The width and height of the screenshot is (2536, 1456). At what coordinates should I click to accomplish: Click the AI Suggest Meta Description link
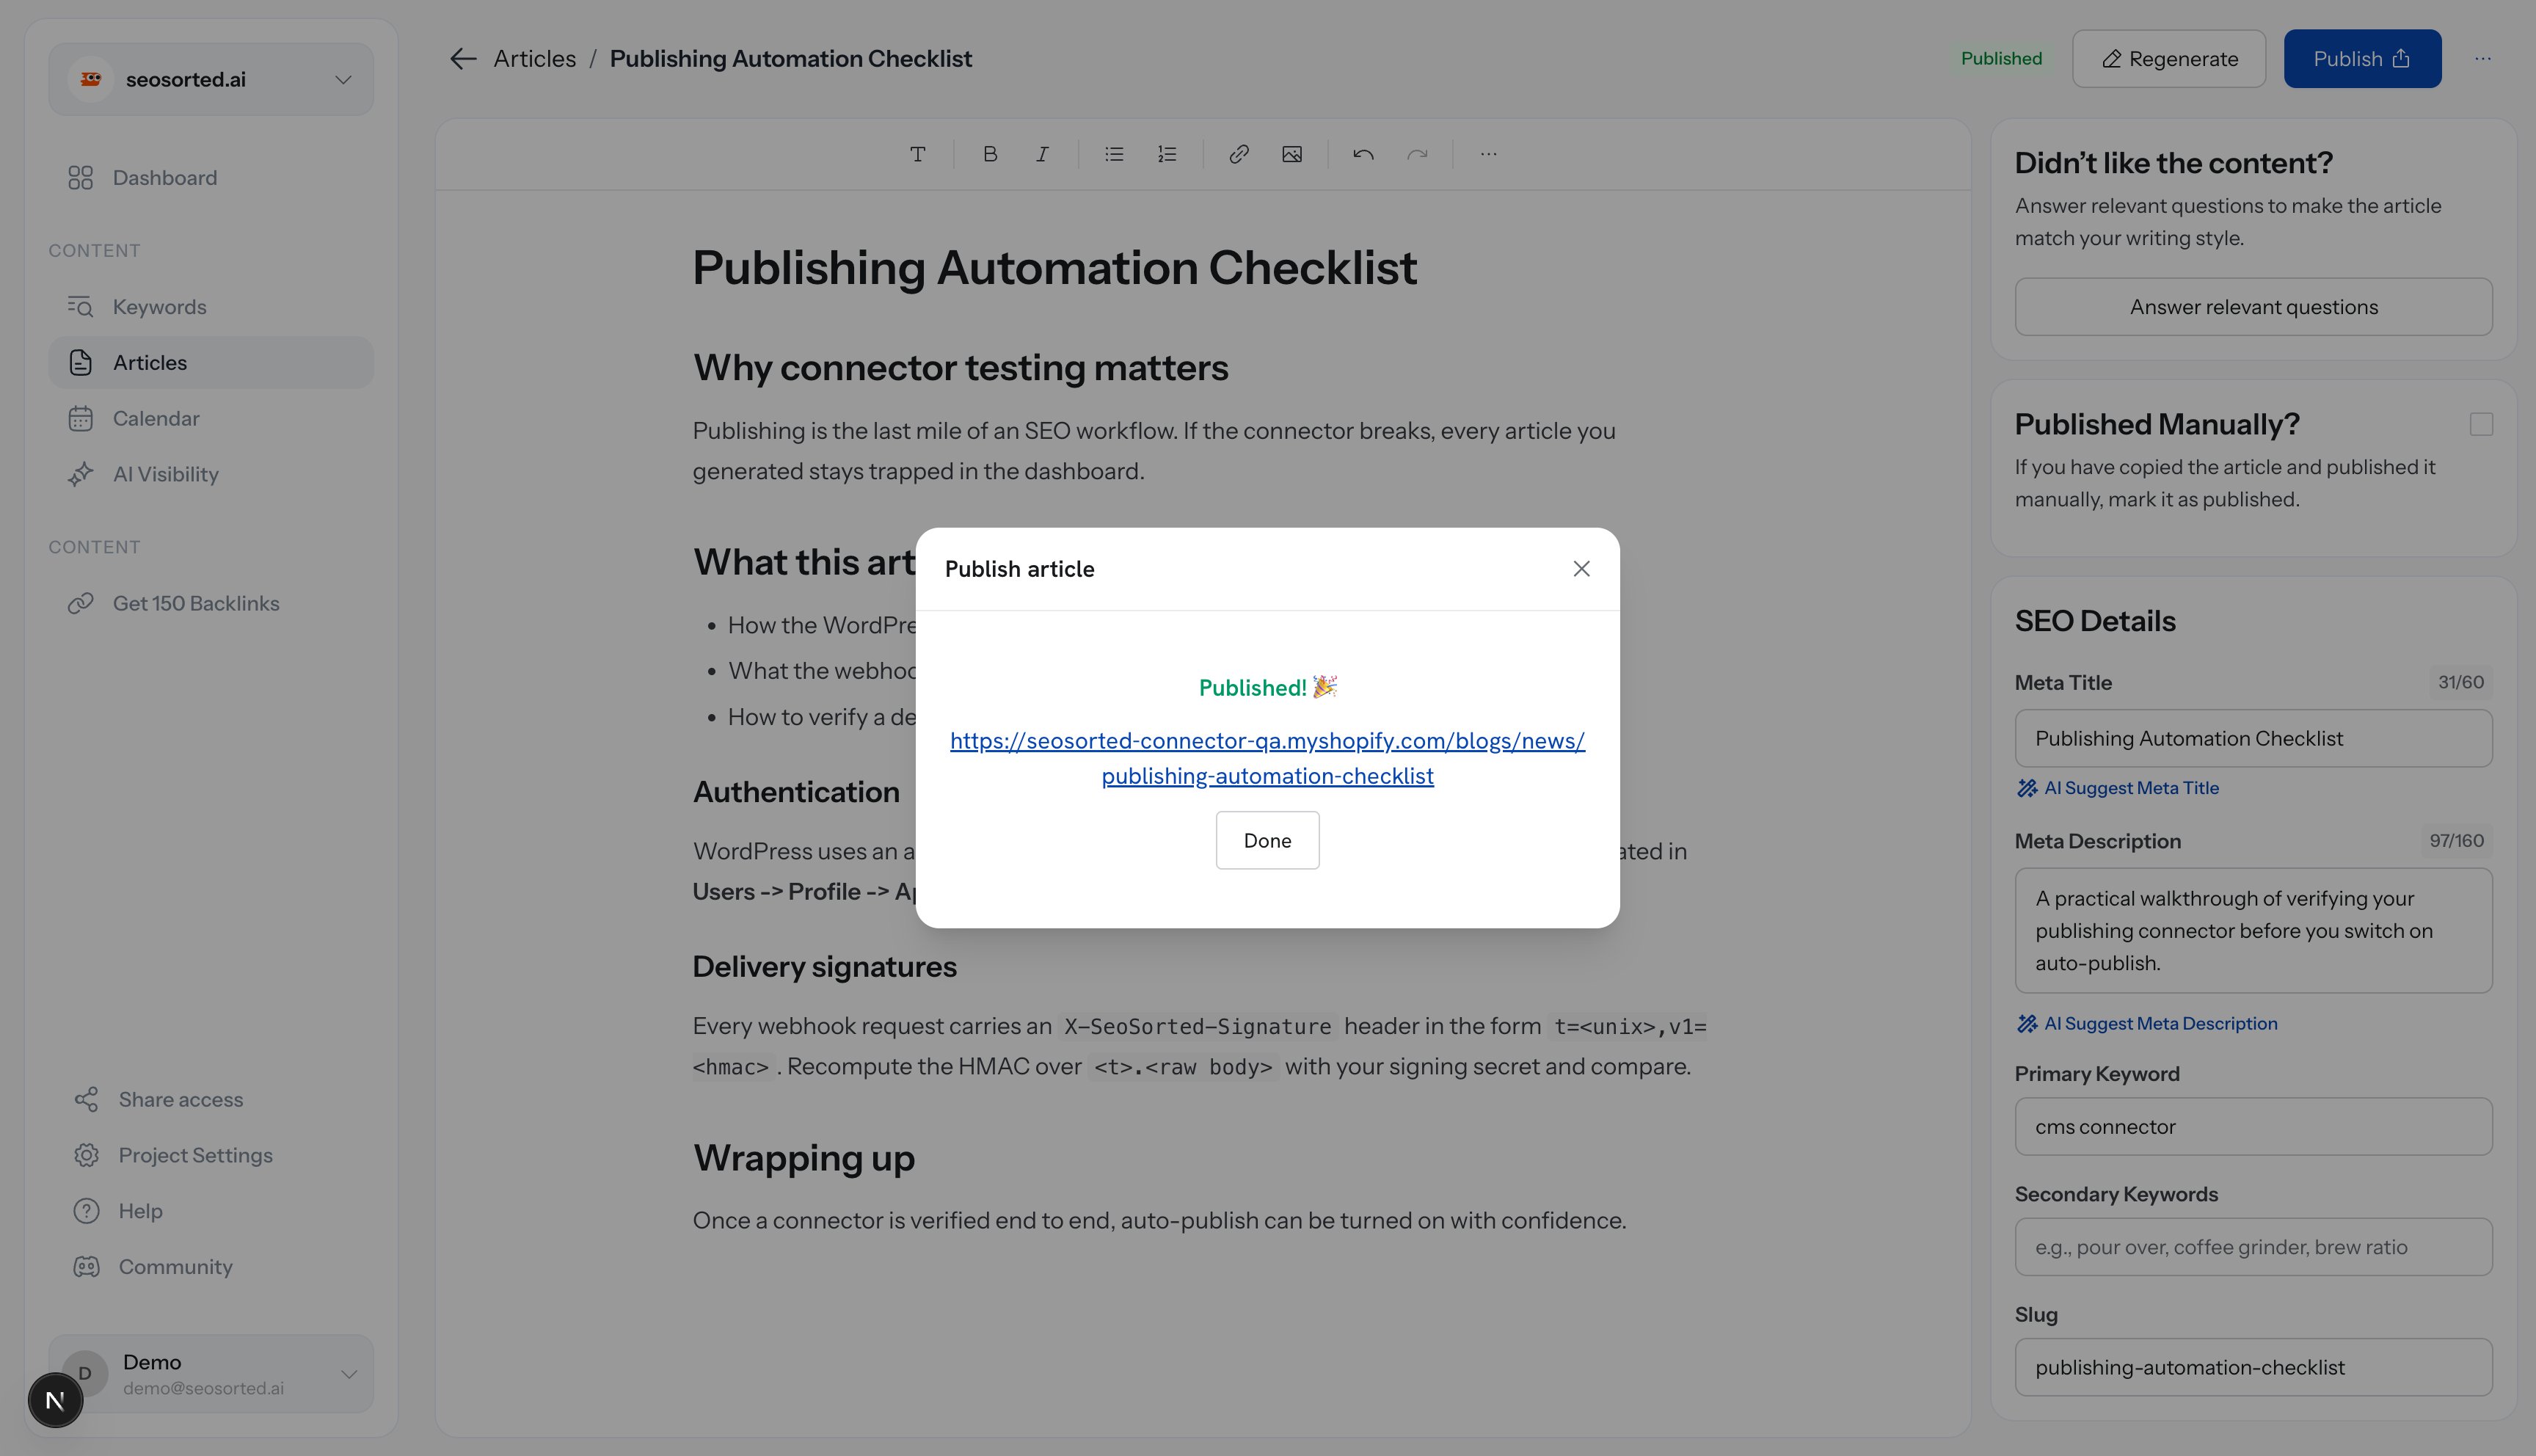tap(2147, 1023)
